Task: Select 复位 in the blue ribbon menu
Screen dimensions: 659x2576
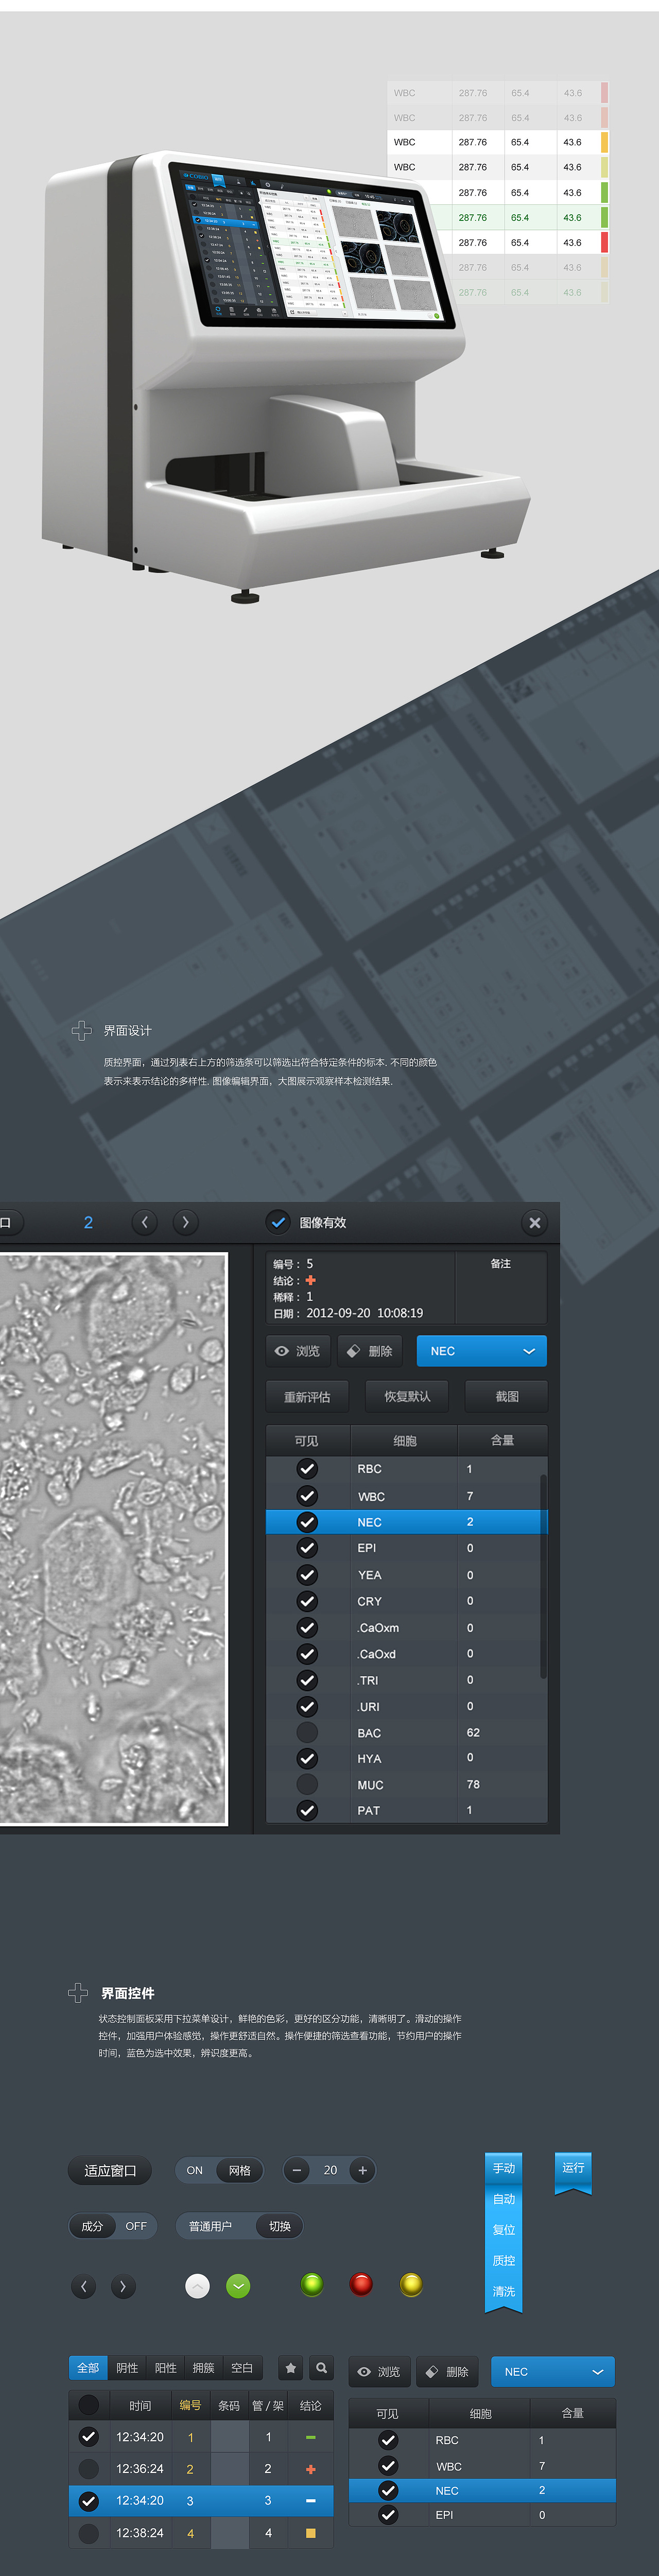Action: [x=504, y=2230]
